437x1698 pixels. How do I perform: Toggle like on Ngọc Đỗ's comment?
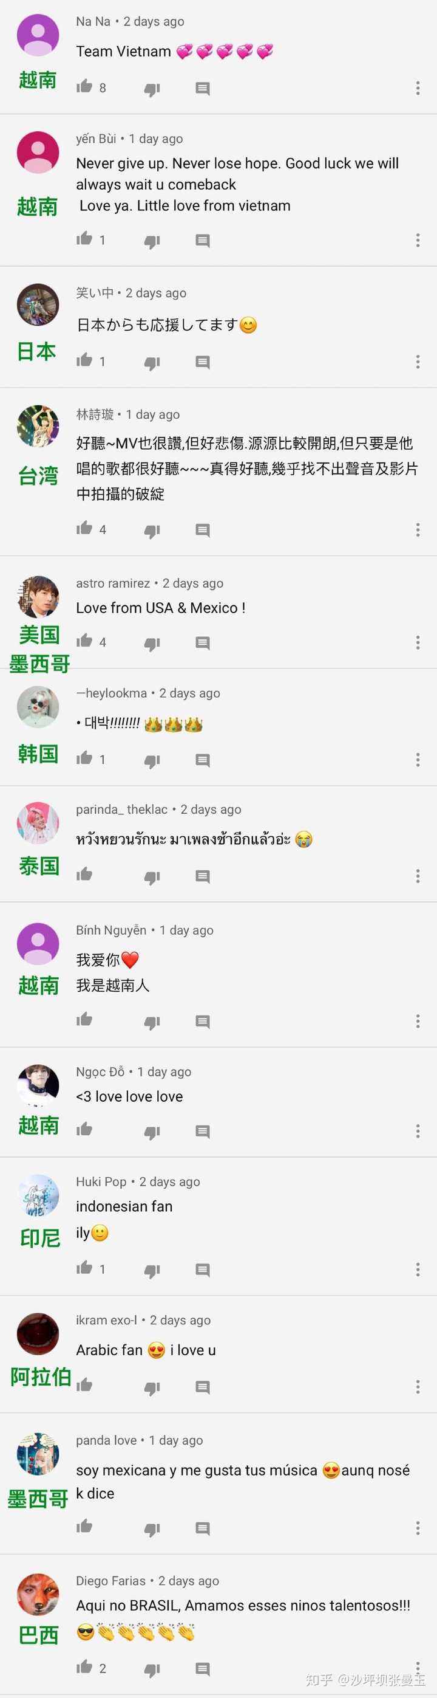(x=84, y=1130)
